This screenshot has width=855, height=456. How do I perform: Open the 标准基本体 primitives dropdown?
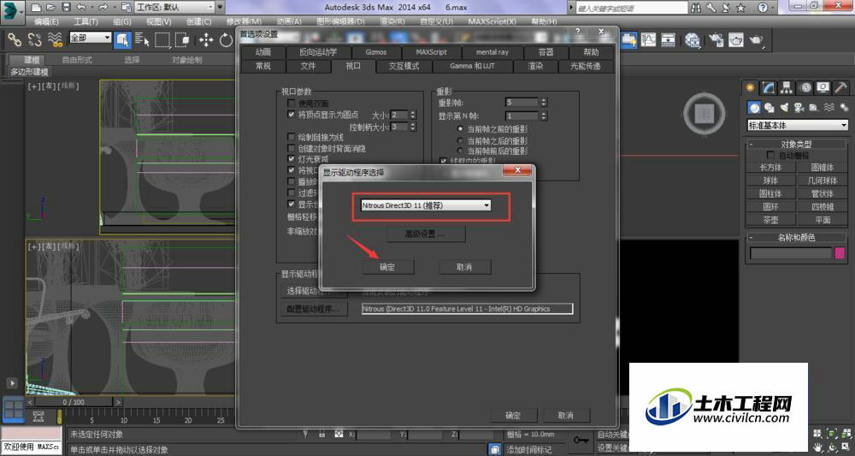point(797,126)
